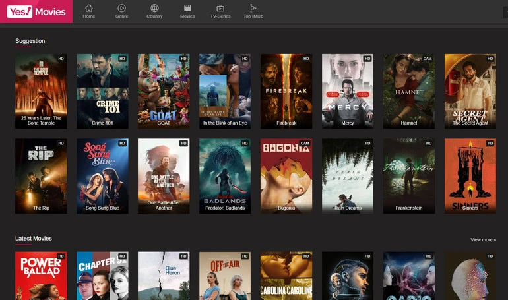Select the Chapter 51 poster
This screenshot has width=508, height=300.
coord(102,276)
